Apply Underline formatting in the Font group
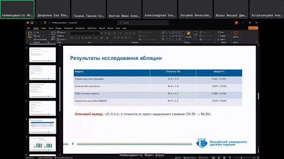The height and width of the screenshot is (159, 284). point(79,38)
